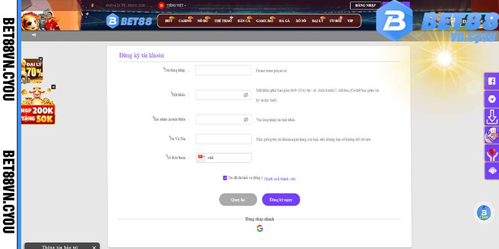Screen dimensions: 499x249
Task: Click the Telegram sidebar icon
Action: tap(492, 99)
